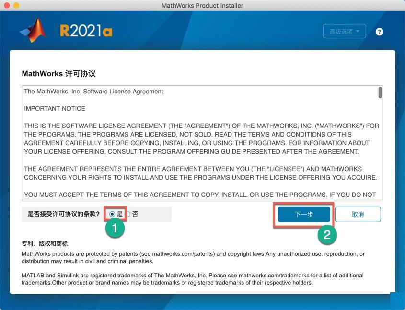Click the MathWorks 许可协议 heading
405x310 pixels.
pyautogui.click(x=58, y=74)
